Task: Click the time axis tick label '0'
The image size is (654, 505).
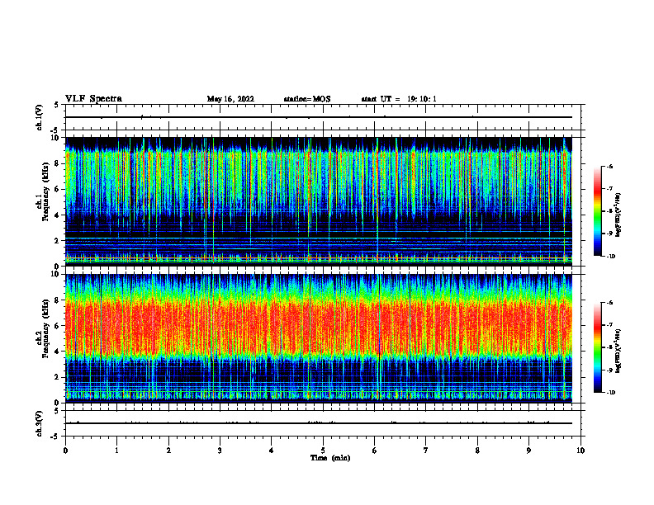Action: point(65,451)
